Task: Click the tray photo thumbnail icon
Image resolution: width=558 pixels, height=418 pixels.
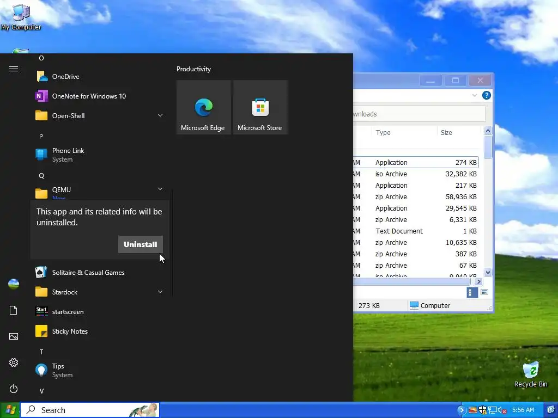Action: (x=472, y=410)
